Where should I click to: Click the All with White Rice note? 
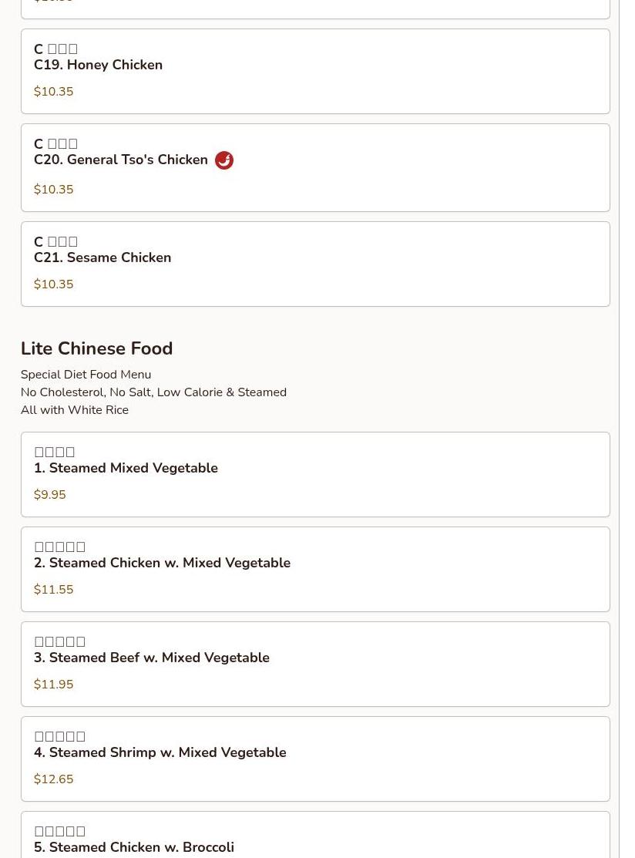tap(75, 410)
